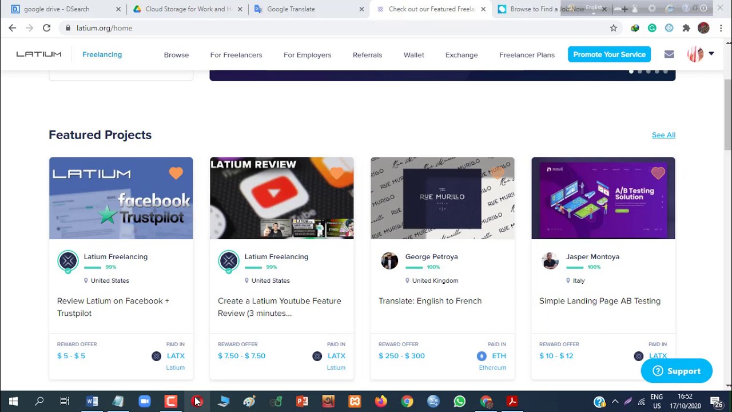Image resolution: width=732 pixels, height=412 pixels.
Task: Open Simple Landing Page AB Testing project
Action: point(600,301)
